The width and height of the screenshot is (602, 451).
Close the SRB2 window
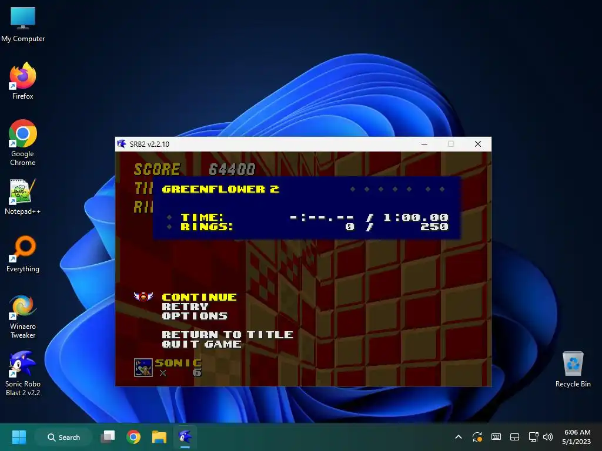(477, 144)
